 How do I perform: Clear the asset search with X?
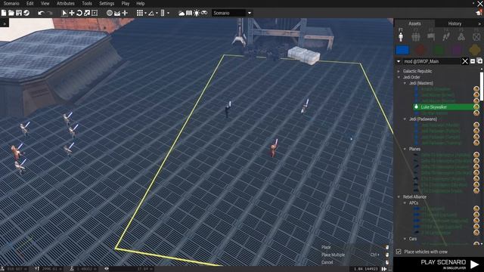point(465,61)
